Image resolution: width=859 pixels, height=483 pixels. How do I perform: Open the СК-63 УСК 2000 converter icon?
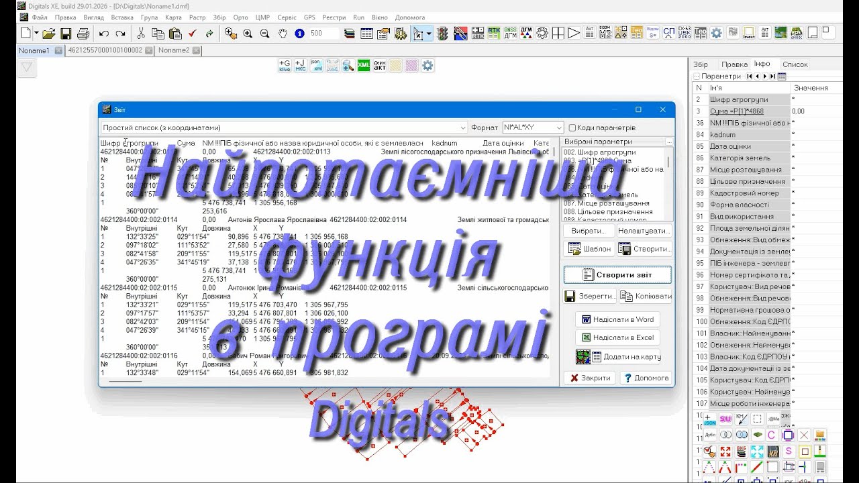pos(685,33)
